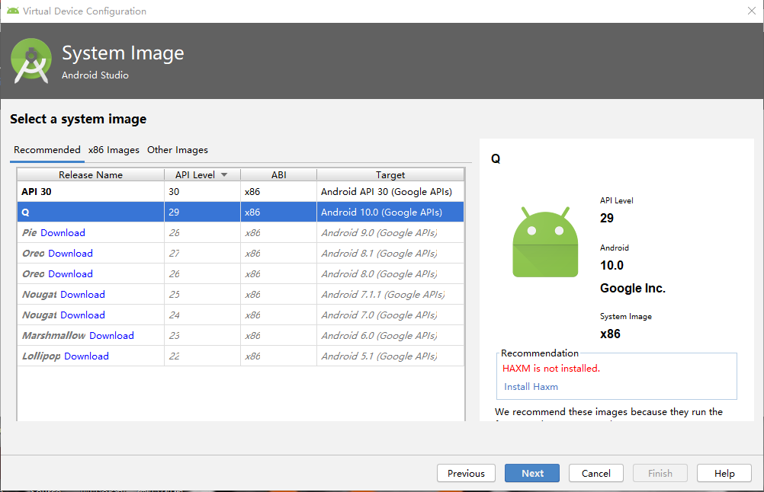Open Help for this dialog
Image resolution: width=764 pixels, height=492 pixels.
click(724, 473)
